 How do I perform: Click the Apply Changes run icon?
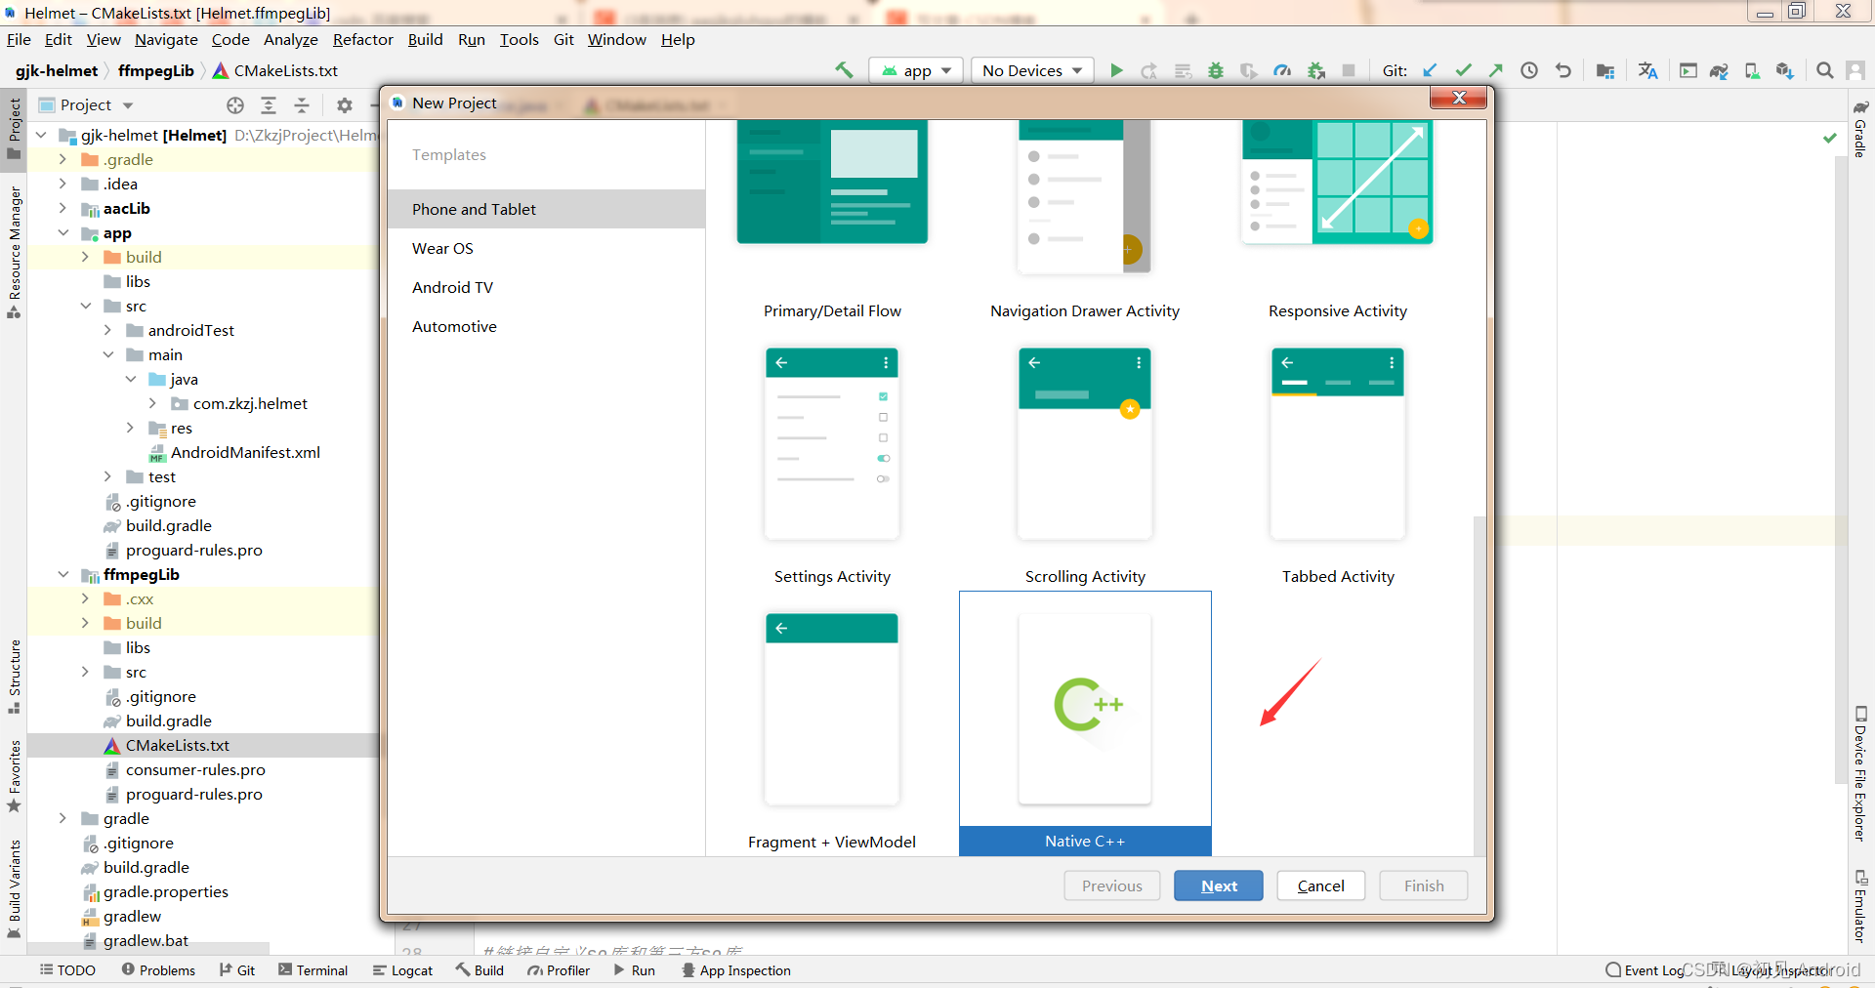(x=1148, y=70)
